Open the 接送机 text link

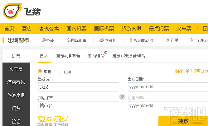coord(110,40)
